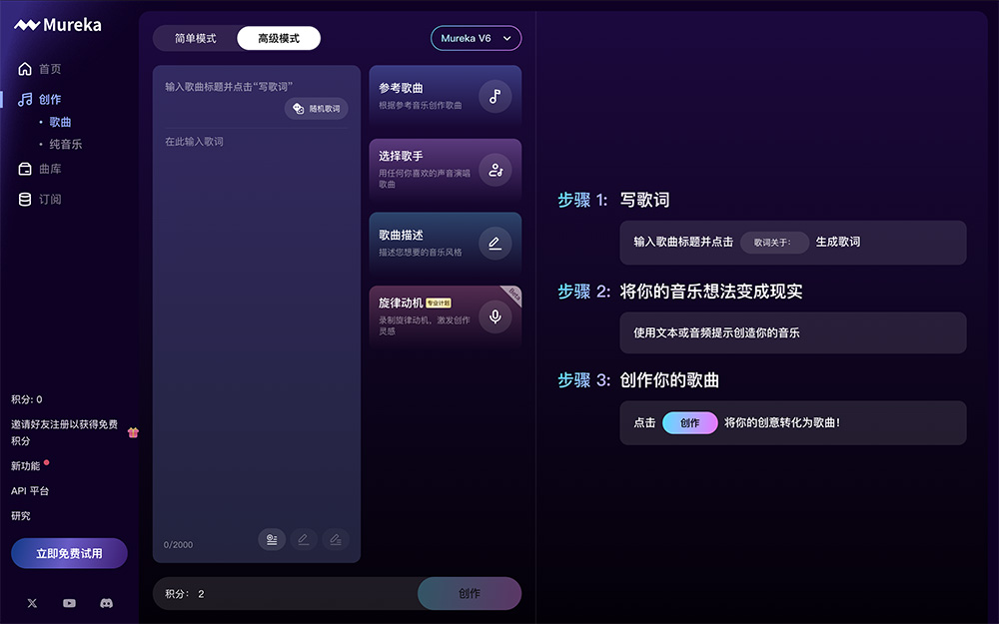Click the single pencil edit lyrics icon

pyautogui.click(x=304, y=539)
